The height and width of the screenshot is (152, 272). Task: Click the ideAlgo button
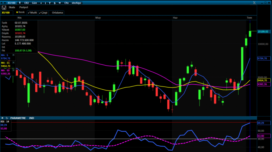coord(76,3)
